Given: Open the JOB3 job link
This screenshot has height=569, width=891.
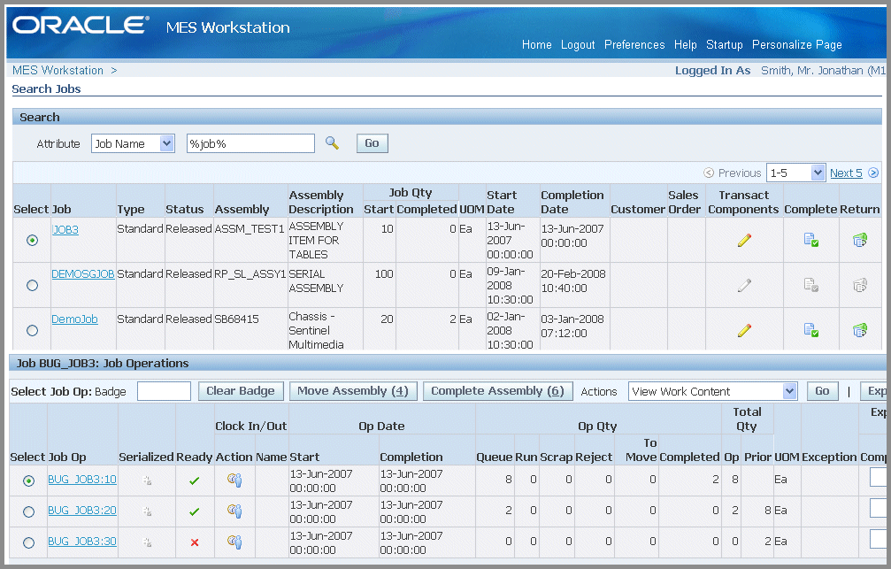Looking at the screenshot, I should pos(65,230).
